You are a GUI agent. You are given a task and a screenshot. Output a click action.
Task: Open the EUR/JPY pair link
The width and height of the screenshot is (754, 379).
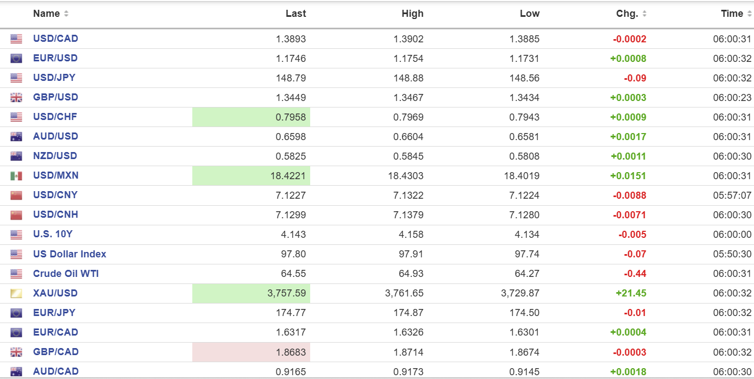54,313
